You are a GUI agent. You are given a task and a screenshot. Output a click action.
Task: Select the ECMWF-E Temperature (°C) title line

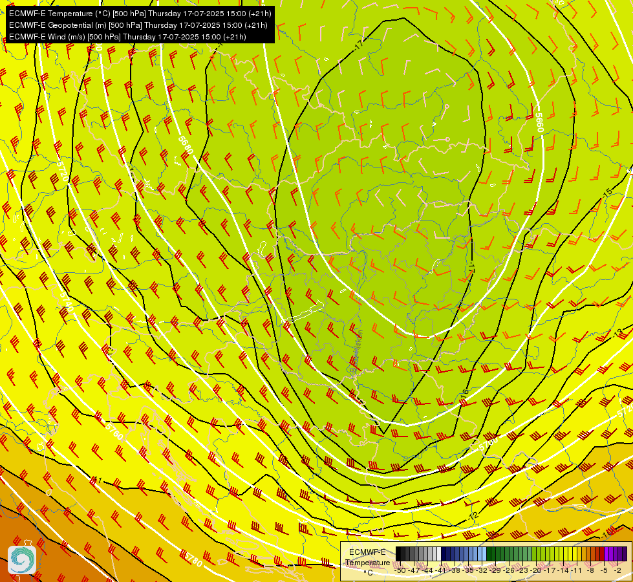click(x=140, y=14)
